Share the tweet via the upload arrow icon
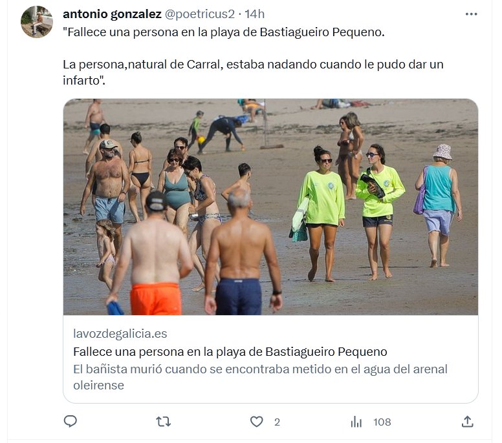 click(468, 421)
